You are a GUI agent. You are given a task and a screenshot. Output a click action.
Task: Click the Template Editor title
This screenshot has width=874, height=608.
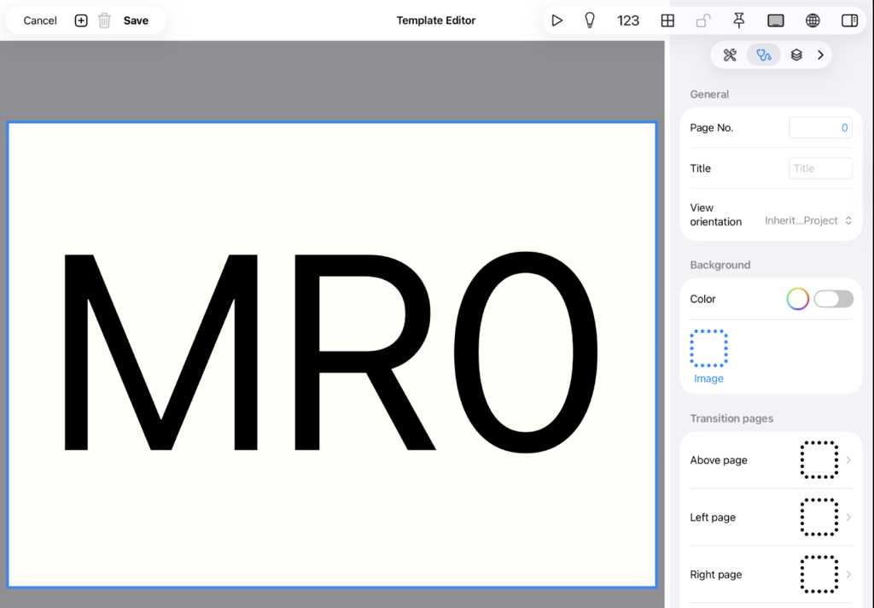click(x=436, y=20)
